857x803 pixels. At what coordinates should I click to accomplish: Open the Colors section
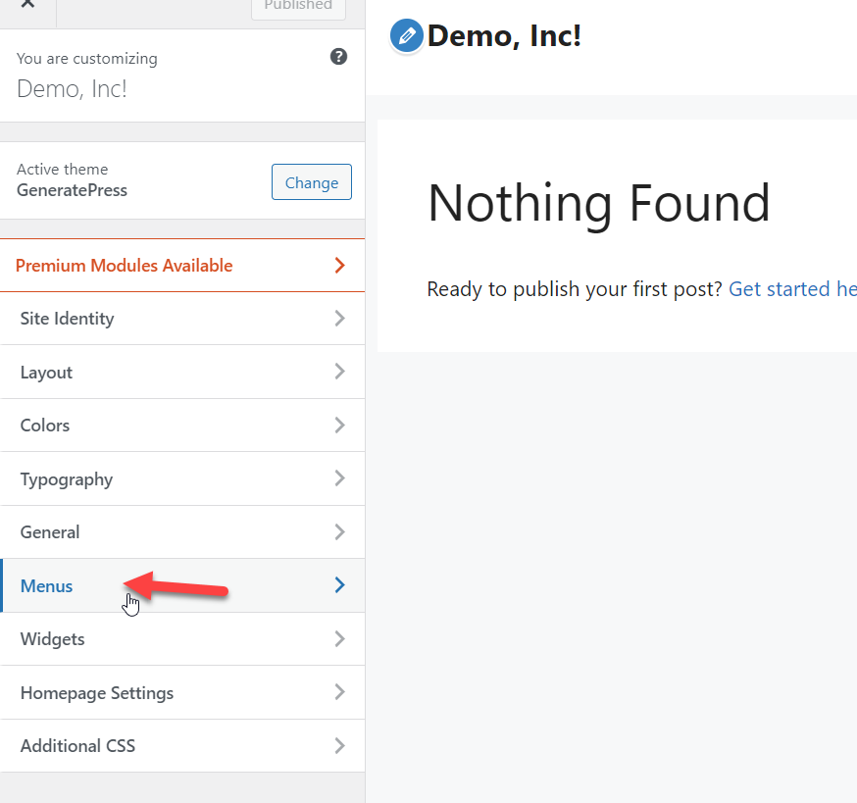pyautogui.click(x=182, y=426)
